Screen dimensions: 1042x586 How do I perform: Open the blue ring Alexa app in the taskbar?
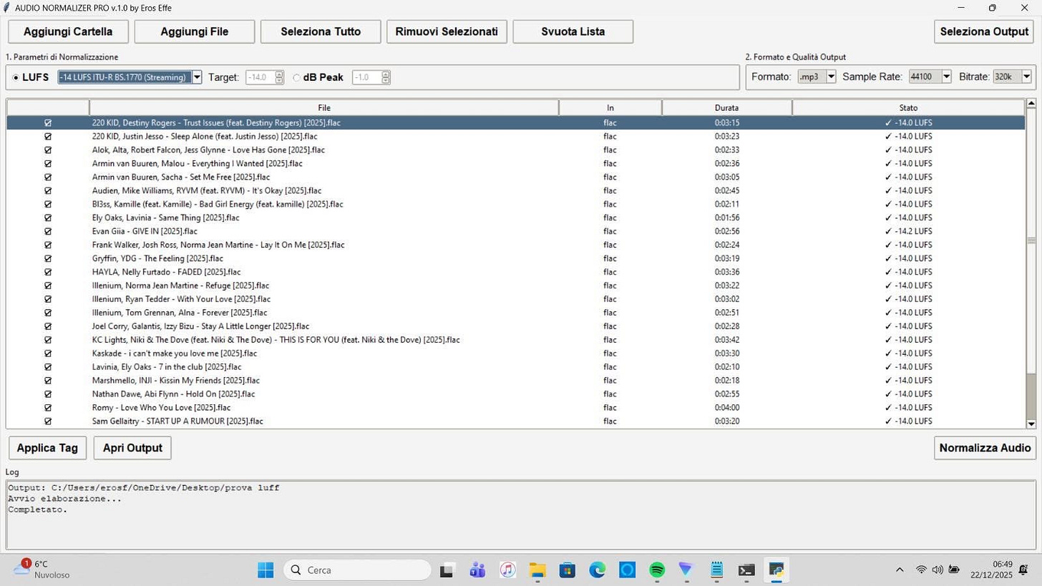click(x=628, y=570)
